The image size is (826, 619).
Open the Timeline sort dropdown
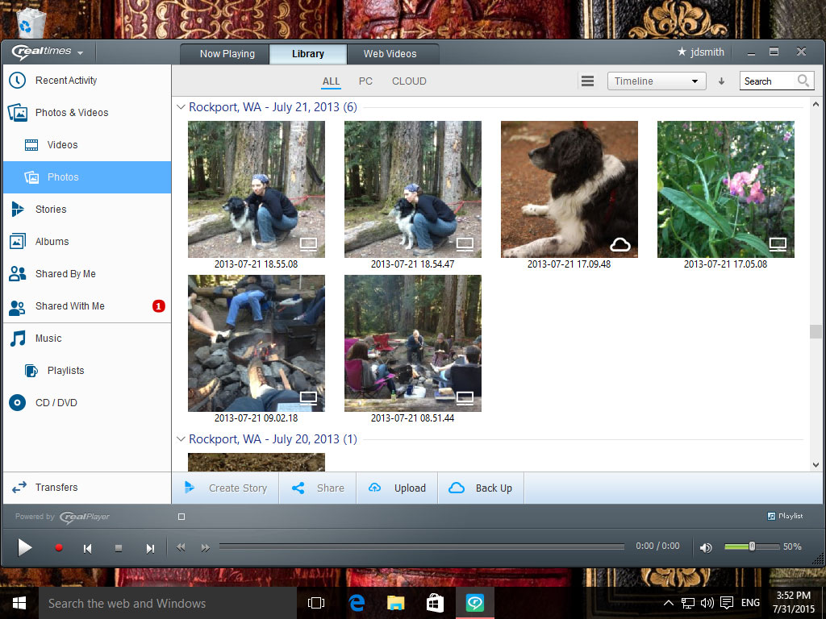point(656,81)
